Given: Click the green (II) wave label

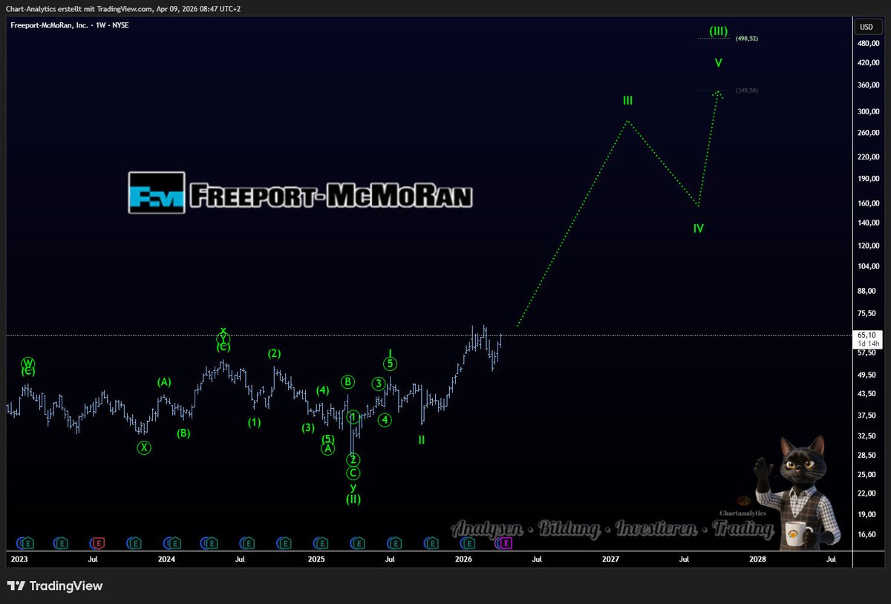Looking at the screenshot, I should [x=353, y=499].
